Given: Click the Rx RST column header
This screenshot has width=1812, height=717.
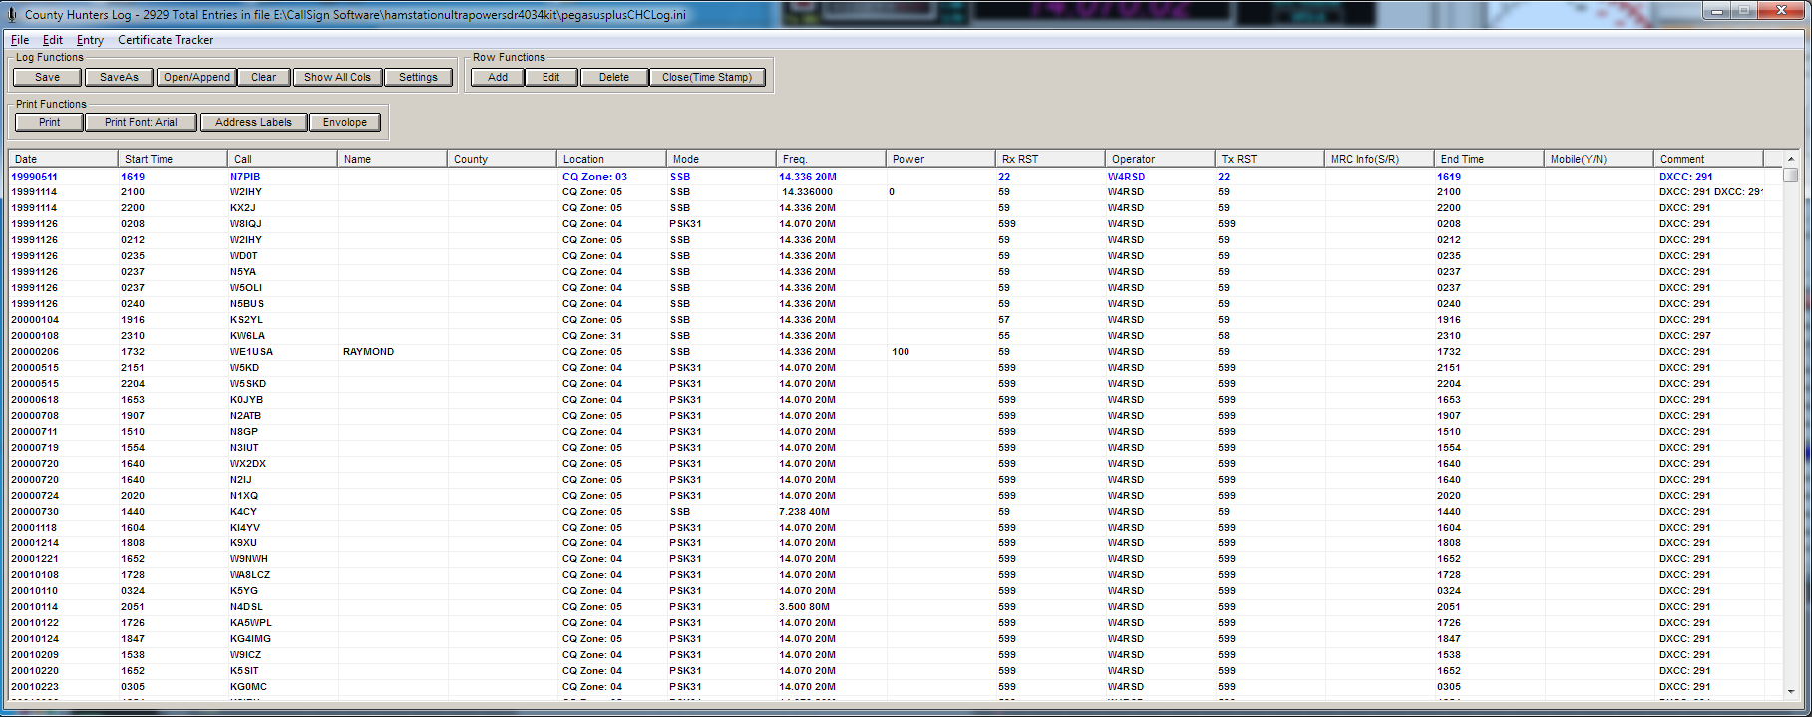Looking at the screenshot, I should pyautogui.click(x=1051, y=159).
